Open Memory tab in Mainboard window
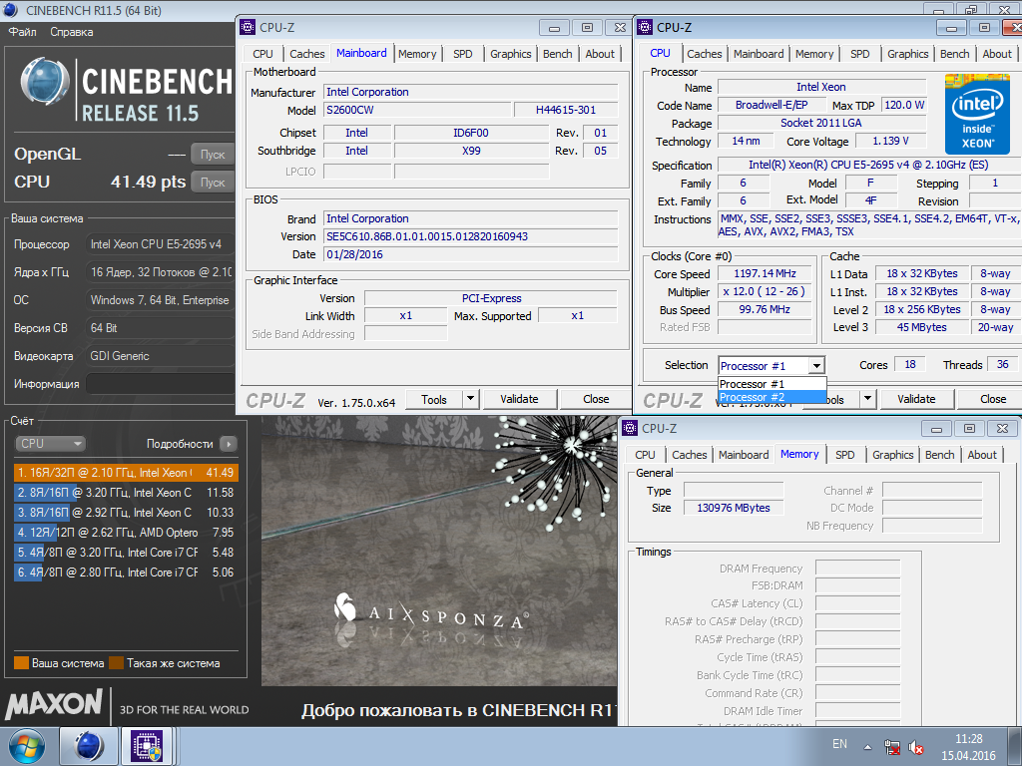Image resolution: width=1022 pixels, height=766 pixels. 417,54
